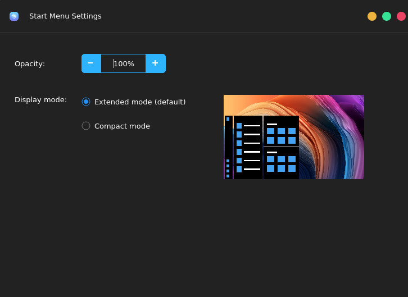Click the empty title bar area
408x297 pixels.
pos(225,16)
